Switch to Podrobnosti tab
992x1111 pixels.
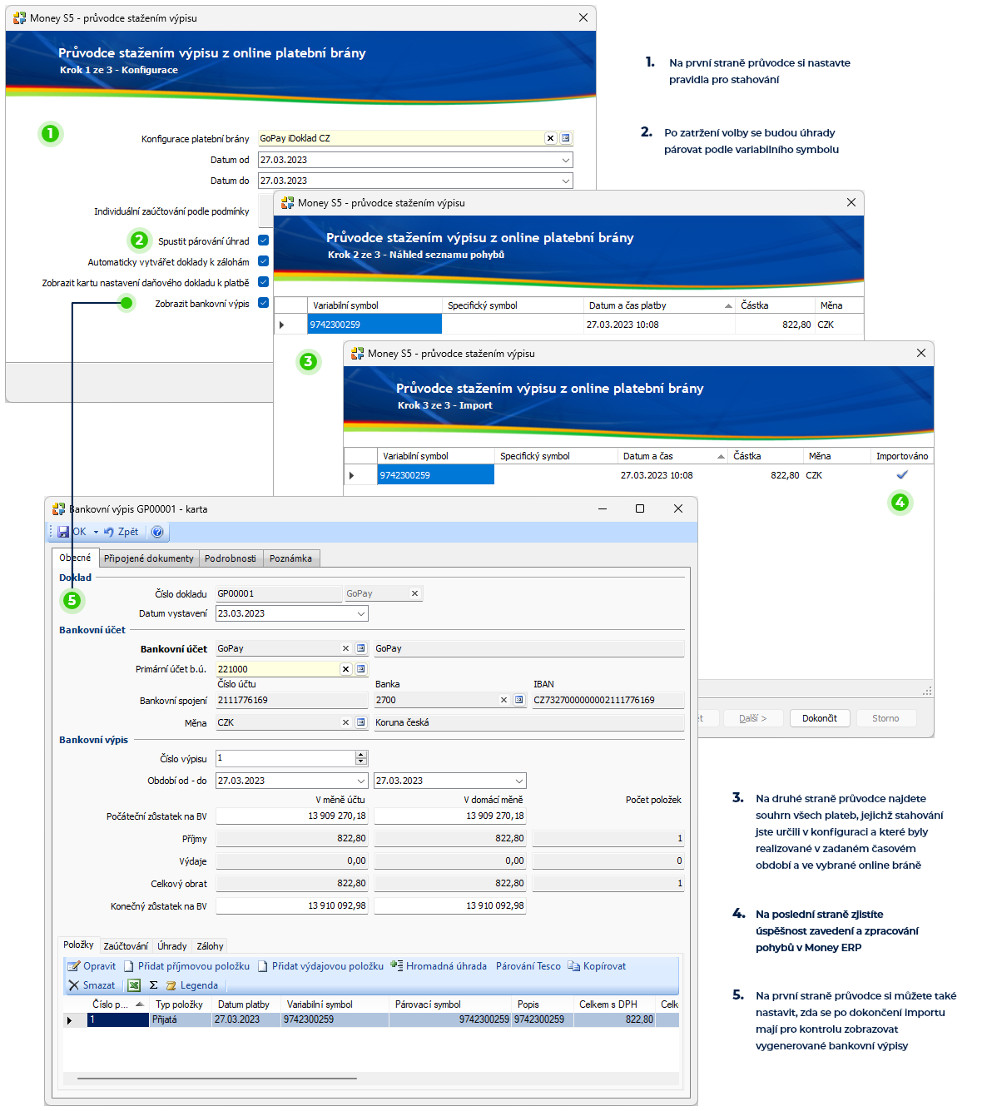tap(231, 558)
